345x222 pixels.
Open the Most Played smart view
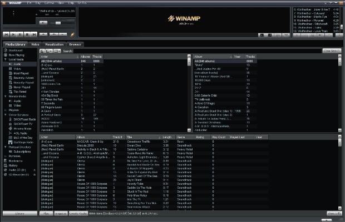point(21,73)
